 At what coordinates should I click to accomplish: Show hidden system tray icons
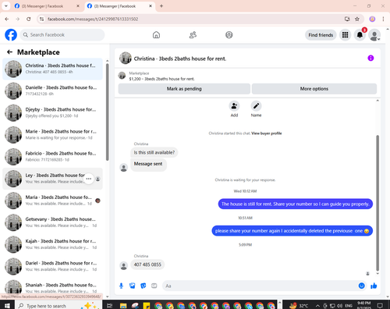tap(317, 306)
